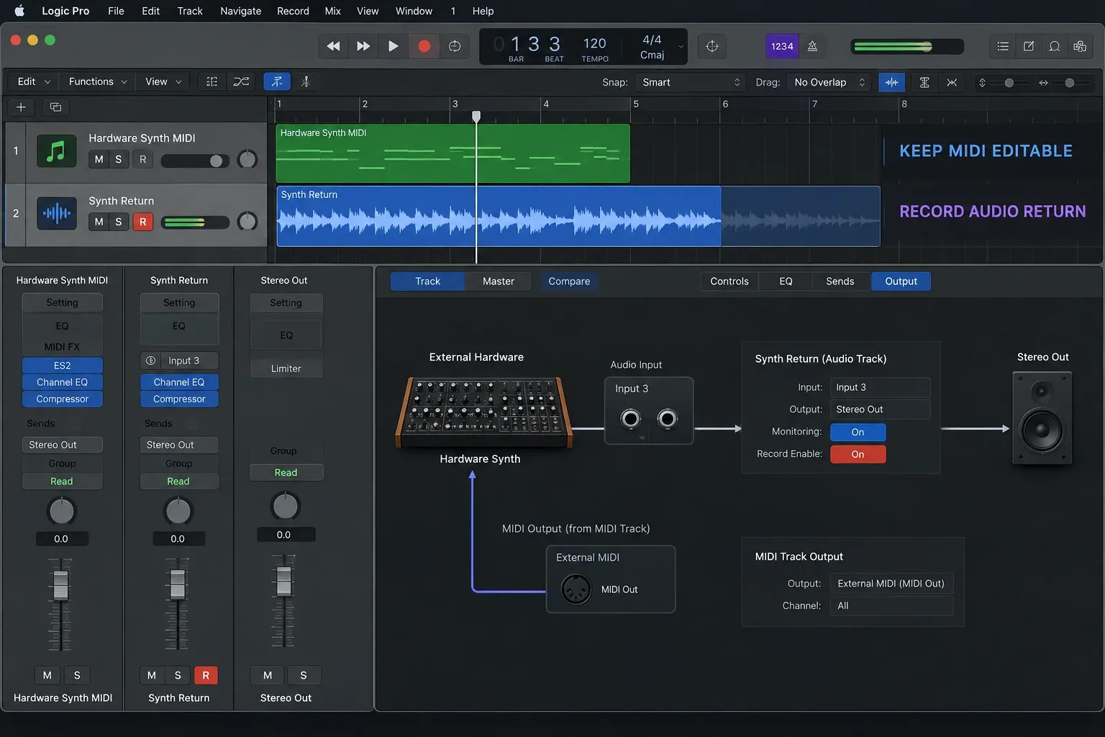The width and height of the screenshot is (1105, 737).
Task: Open the Stereo Out output dropdown in panel
Action: point(880,409)
